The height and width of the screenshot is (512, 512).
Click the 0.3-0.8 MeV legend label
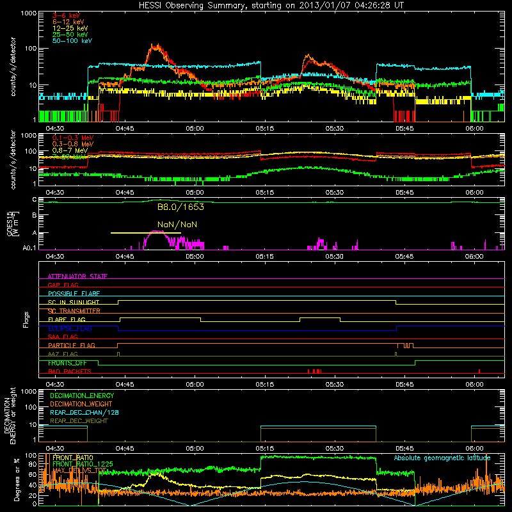point(72,144)
